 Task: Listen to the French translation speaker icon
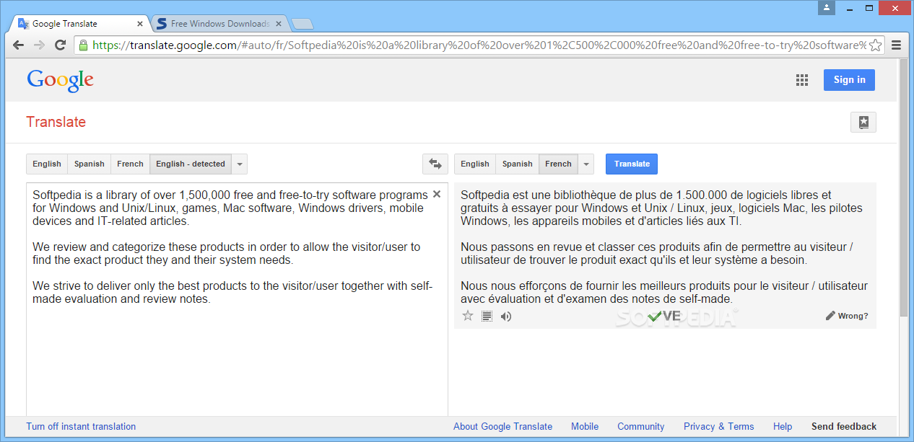tap(506, 316)
